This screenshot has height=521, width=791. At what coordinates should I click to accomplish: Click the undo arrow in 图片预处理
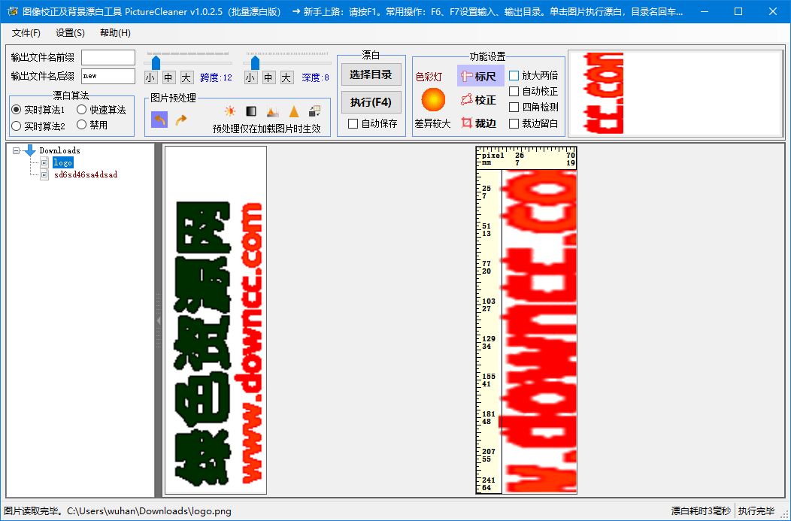coord(159,119)
